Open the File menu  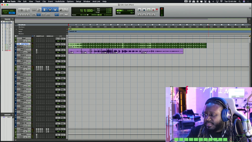pos(19,2)
